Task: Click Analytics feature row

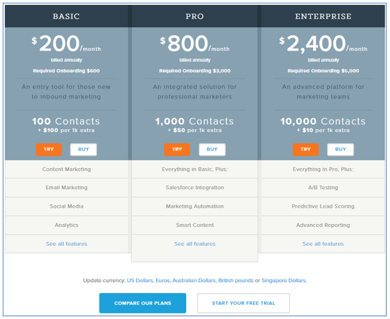Action: 66,225
